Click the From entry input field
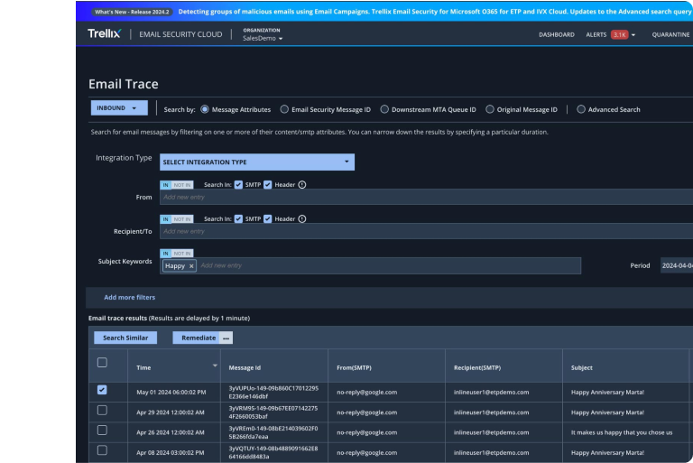 point(427,198)
